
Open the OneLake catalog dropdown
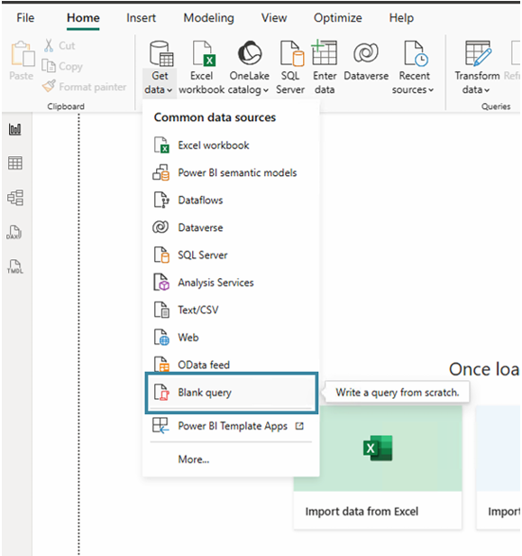pos(249,68)
